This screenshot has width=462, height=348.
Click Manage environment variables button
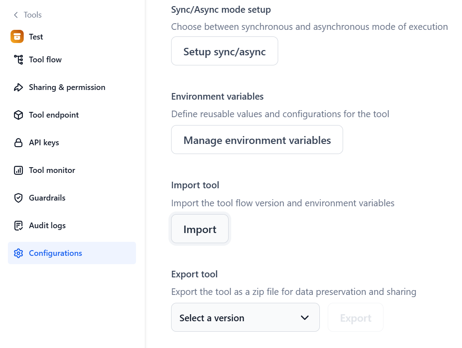click(257, 140)
